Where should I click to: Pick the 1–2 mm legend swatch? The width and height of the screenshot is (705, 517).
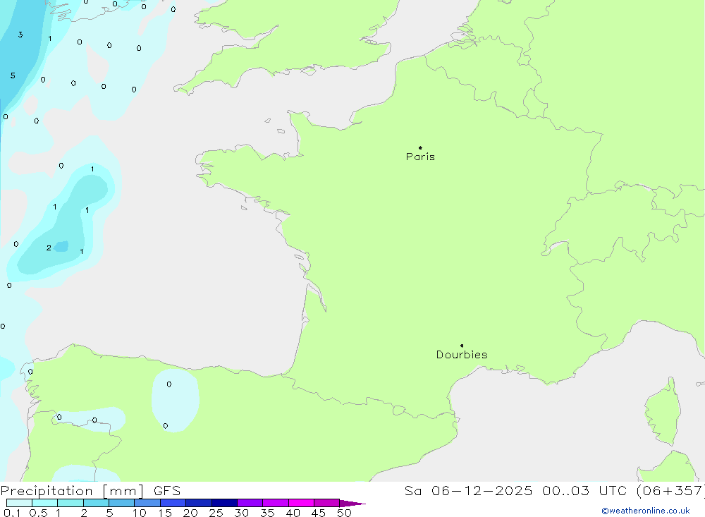(70, 503)
